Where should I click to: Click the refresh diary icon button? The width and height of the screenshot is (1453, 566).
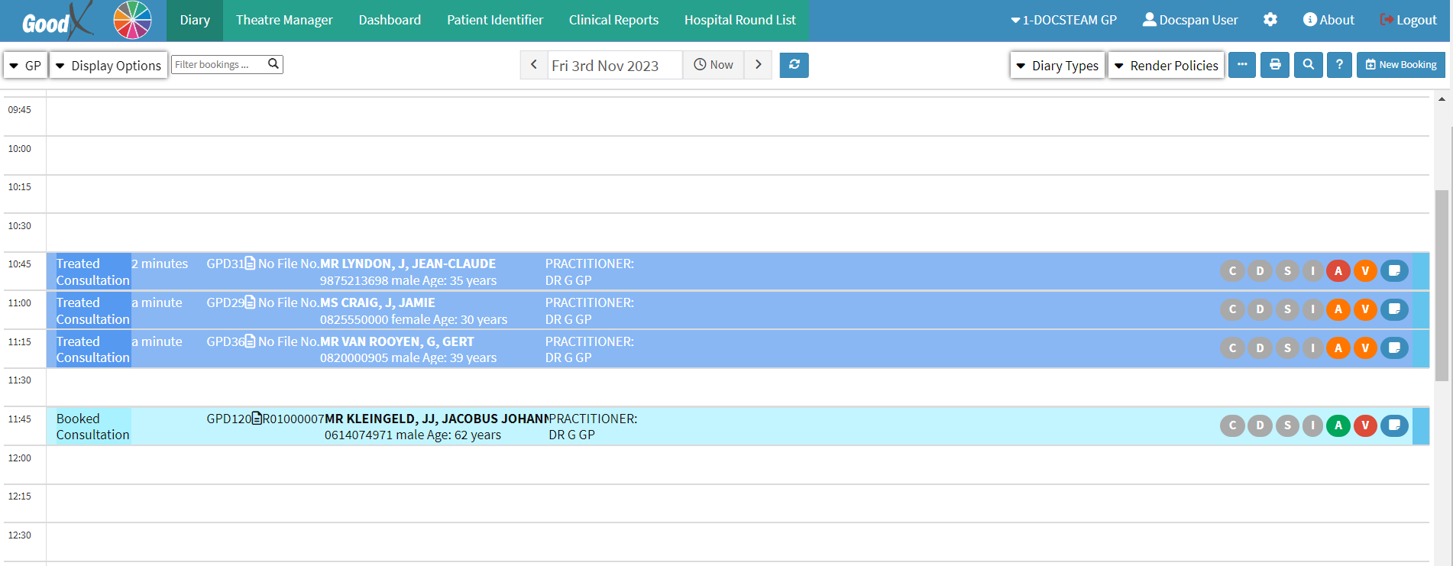(x=794, y=65)
